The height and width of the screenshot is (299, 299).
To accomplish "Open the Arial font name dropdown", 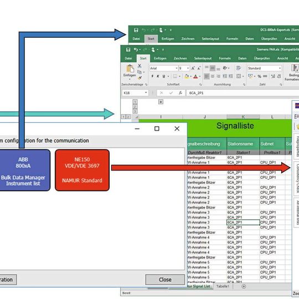I will coord(177,68).
